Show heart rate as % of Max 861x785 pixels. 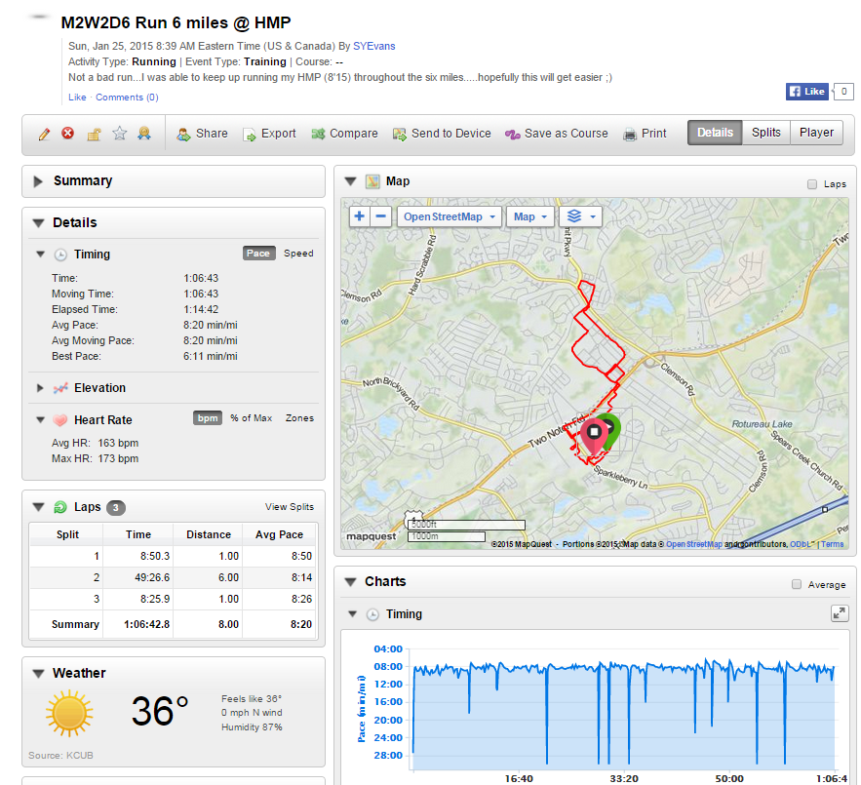[x=251, y=418]
